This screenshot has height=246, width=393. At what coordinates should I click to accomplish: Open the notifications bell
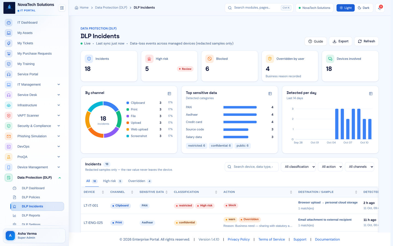[x=380, y=8]
